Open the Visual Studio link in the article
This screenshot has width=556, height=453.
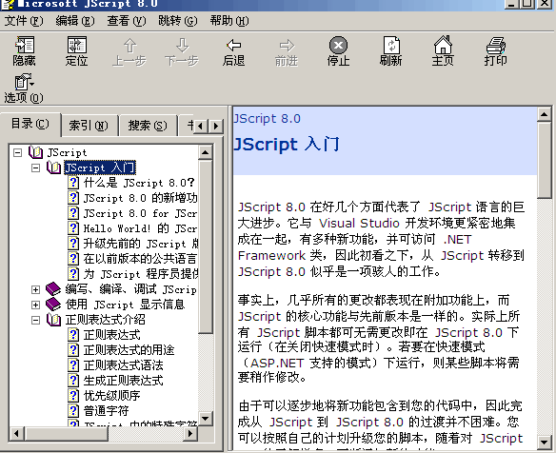pyautogui.click(x=359, y=224)
